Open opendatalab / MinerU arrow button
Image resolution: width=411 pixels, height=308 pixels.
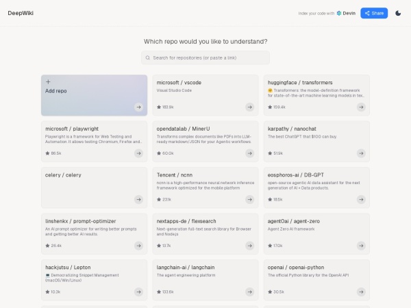click(x=250, y=153)
